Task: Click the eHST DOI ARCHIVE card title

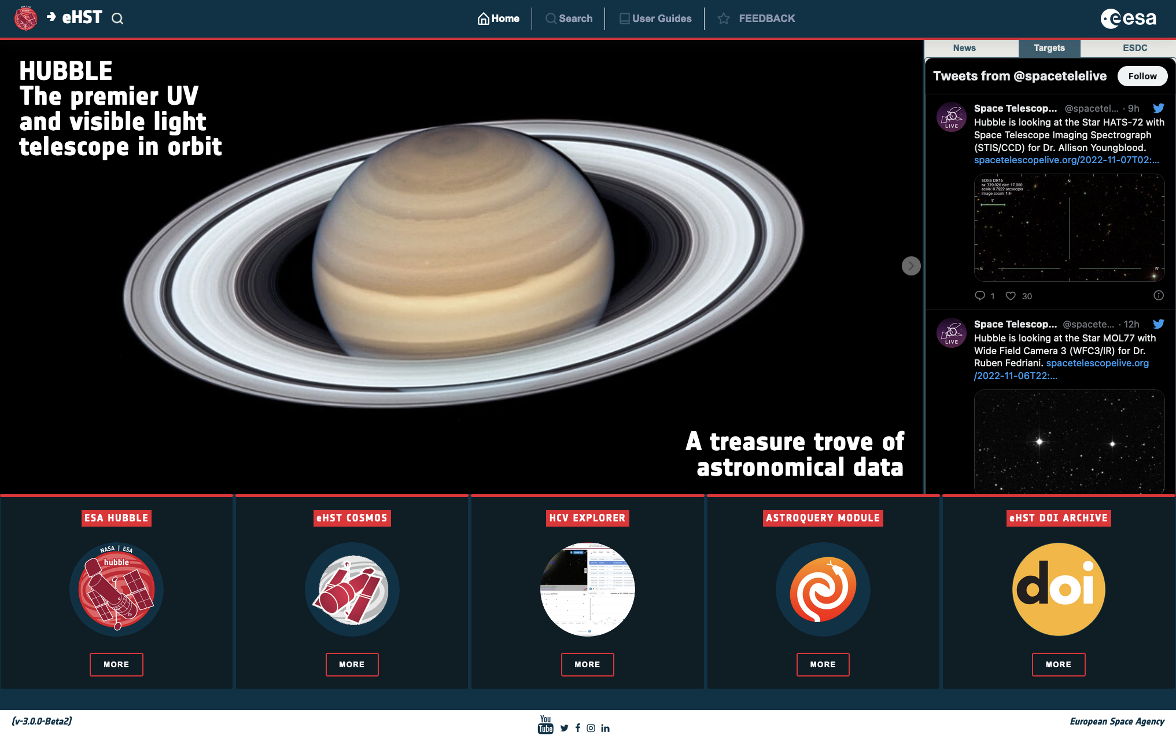Action: click(1059, 518)
